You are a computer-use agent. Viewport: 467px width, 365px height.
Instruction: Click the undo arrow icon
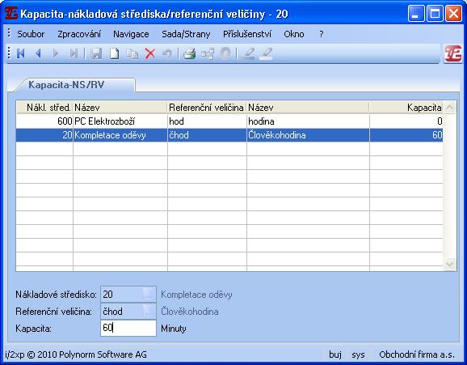point(167,53)
